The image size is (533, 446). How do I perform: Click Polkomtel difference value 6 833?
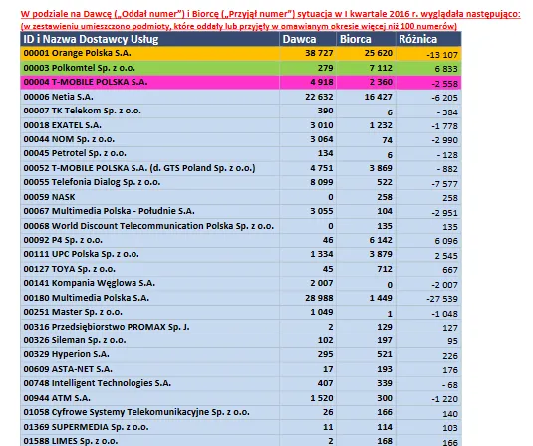coord(446,69)
